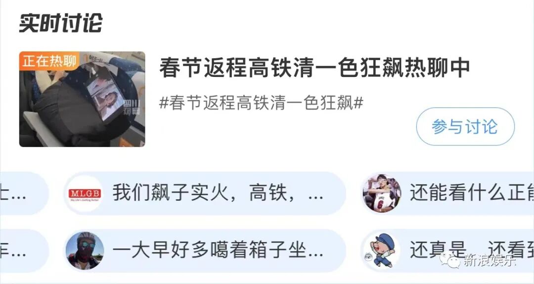Screen dimensions: 534x284
Task: Tap the ellipsis ending the MLGB comment
Action: click(x=315, y=197)
